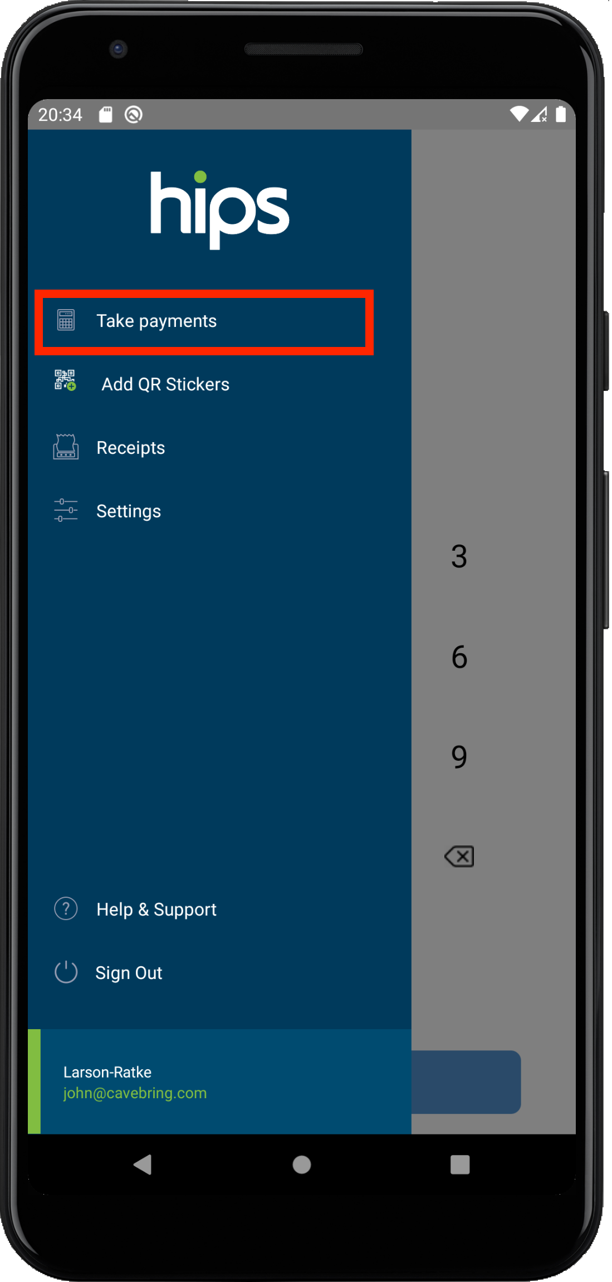Open Help & Support
The width and height of the screenshot is (612, 1282).
point(156,909)
